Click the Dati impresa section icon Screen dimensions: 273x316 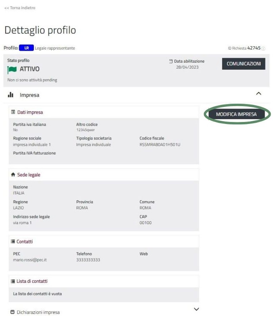[x=13, y=112]
